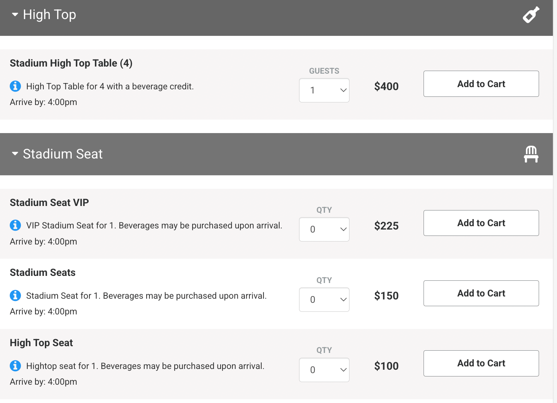Click info icon for High Top Seat
The width and height of the screenshot is (557, 403).
(x=15, y=366)
